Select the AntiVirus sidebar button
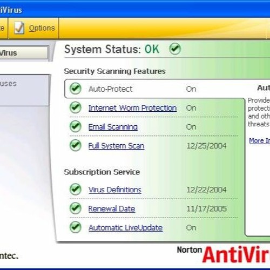Image resolution: width=270 pixels, height=270 pixels. pos(24,53)
